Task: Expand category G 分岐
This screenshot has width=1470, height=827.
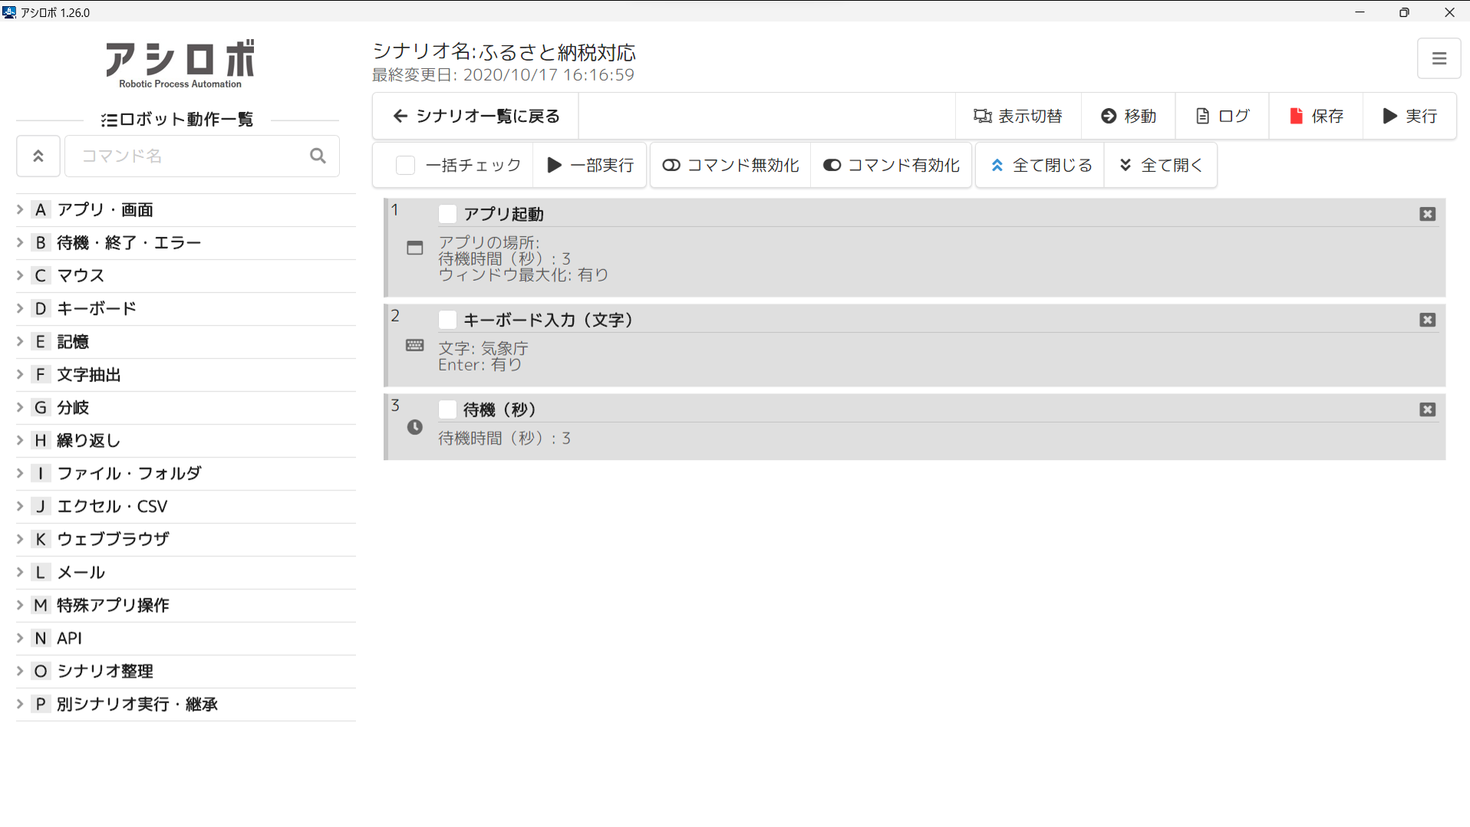Action: pos(186,407)
